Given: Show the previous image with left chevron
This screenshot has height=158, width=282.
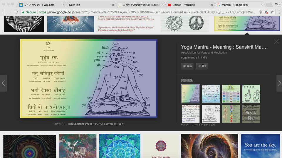Looking at the screenshot, I should (x=3, y=83).
